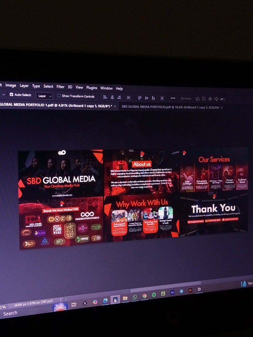
Task: Click the Why Work With Us artboard
Action: click(x=141, y=217)
